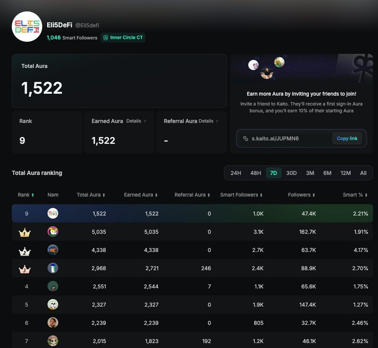The height and width of the screenshot is (348, 378).
Task: Click the 162.7K Followers cell
Action: 307,232
